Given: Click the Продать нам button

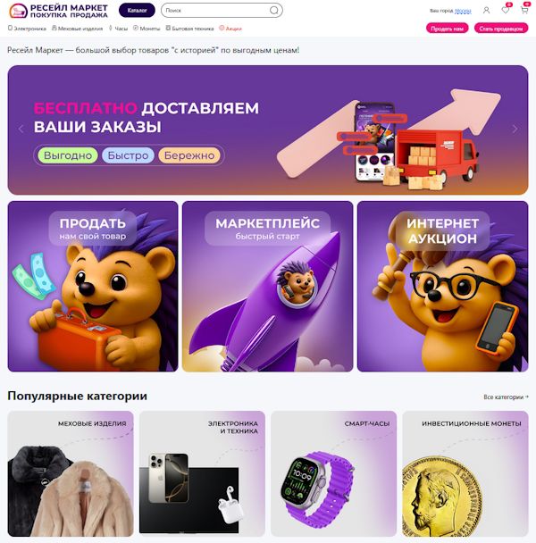Looking at the screenshot, I should tap(447, 29).
